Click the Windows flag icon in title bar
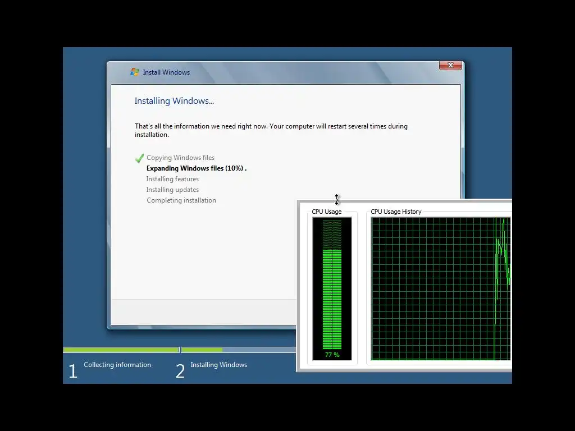Image resolution: width=575 pixels, height=431 pixels. (x=135, y=72)
